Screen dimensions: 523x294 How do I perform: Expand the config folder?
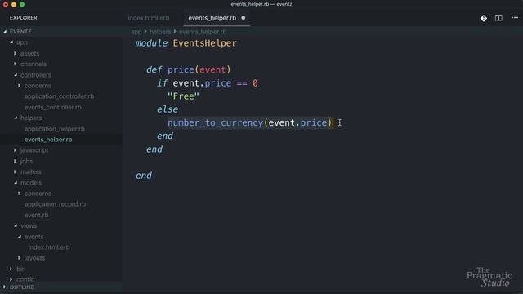[11, 279]
